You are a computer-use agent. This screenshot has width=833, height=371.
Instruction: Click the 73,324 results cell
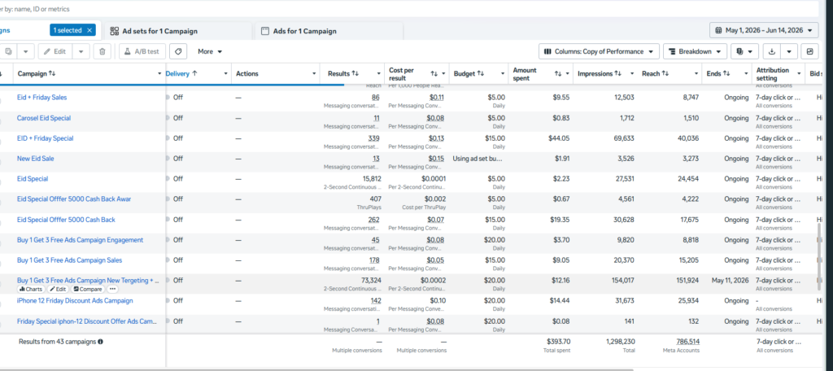pyautogui.click(x=371, y=280)
